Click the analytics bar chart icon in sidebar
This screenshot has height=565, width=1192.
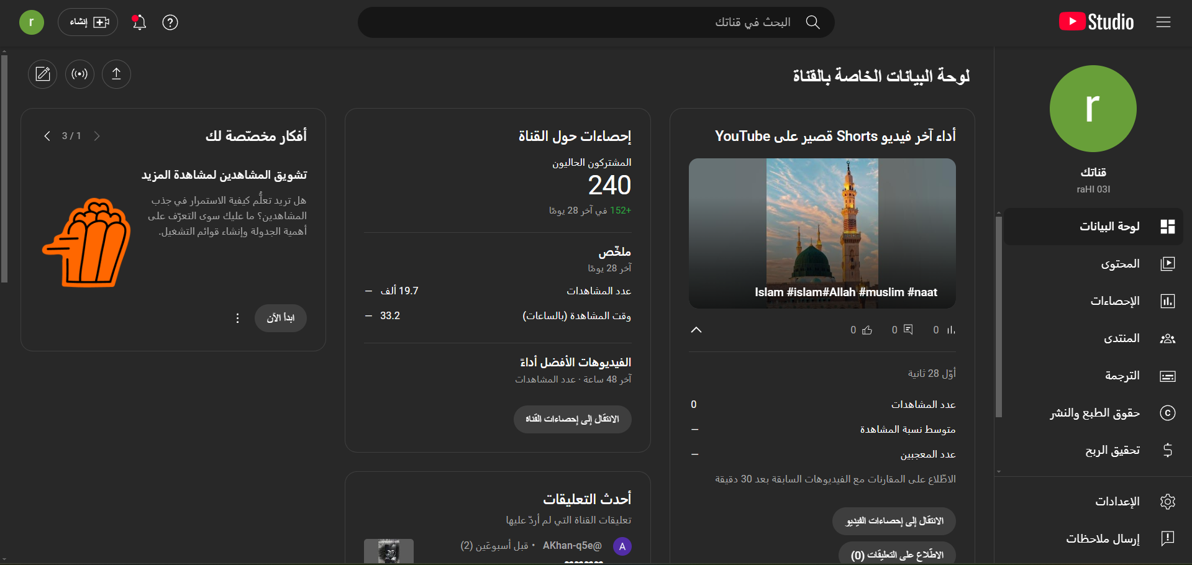1168,301
